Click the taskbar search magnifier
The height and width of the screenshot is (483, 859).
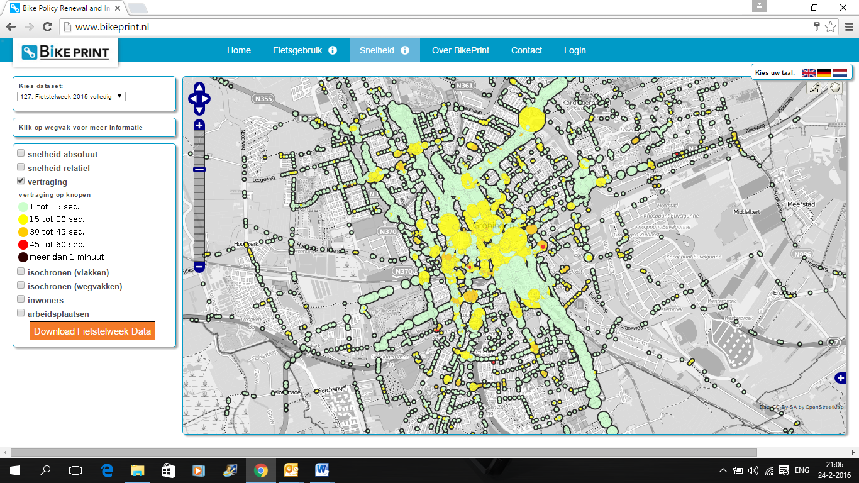coord(45,470)
